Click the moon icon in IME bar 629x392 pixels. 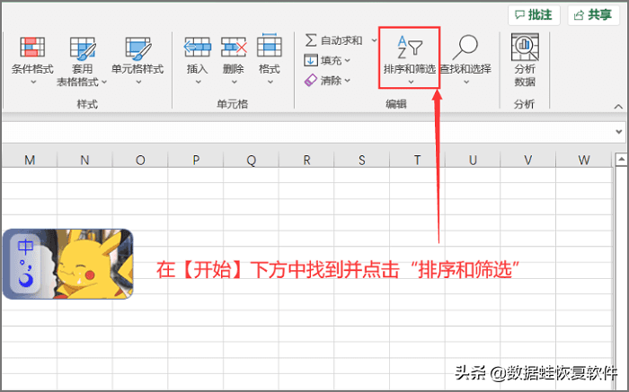coord(26,280)
